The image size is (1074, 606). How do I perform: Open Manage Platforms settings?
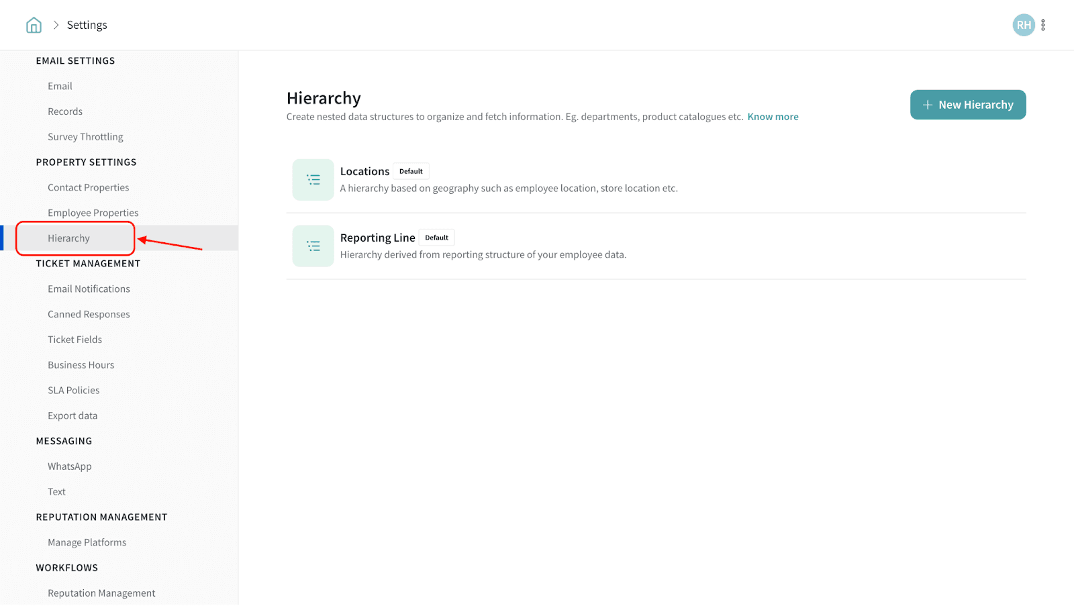click(87, 542)
